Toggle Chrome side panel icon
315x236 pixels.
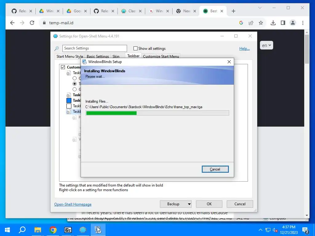pyautogui.click(x=283, y=23)
